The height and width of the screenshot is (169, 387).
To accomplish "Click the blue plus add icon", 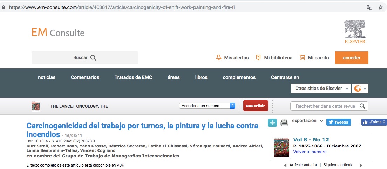I will pos(272,122).
